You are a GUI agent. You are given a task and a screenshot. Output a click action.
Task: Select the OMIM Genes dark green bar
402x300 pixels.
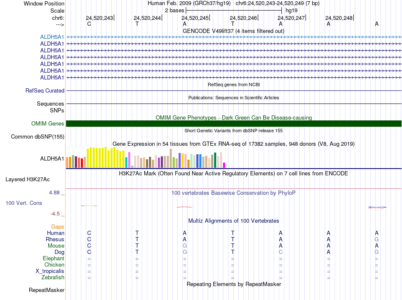234,124
